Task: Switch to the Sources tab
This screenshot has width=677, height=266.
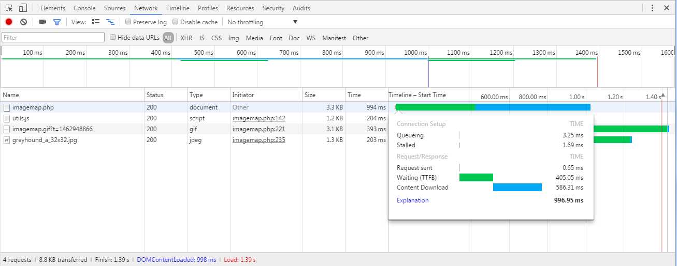Action: pyautogui.click(x=115, y=8)
